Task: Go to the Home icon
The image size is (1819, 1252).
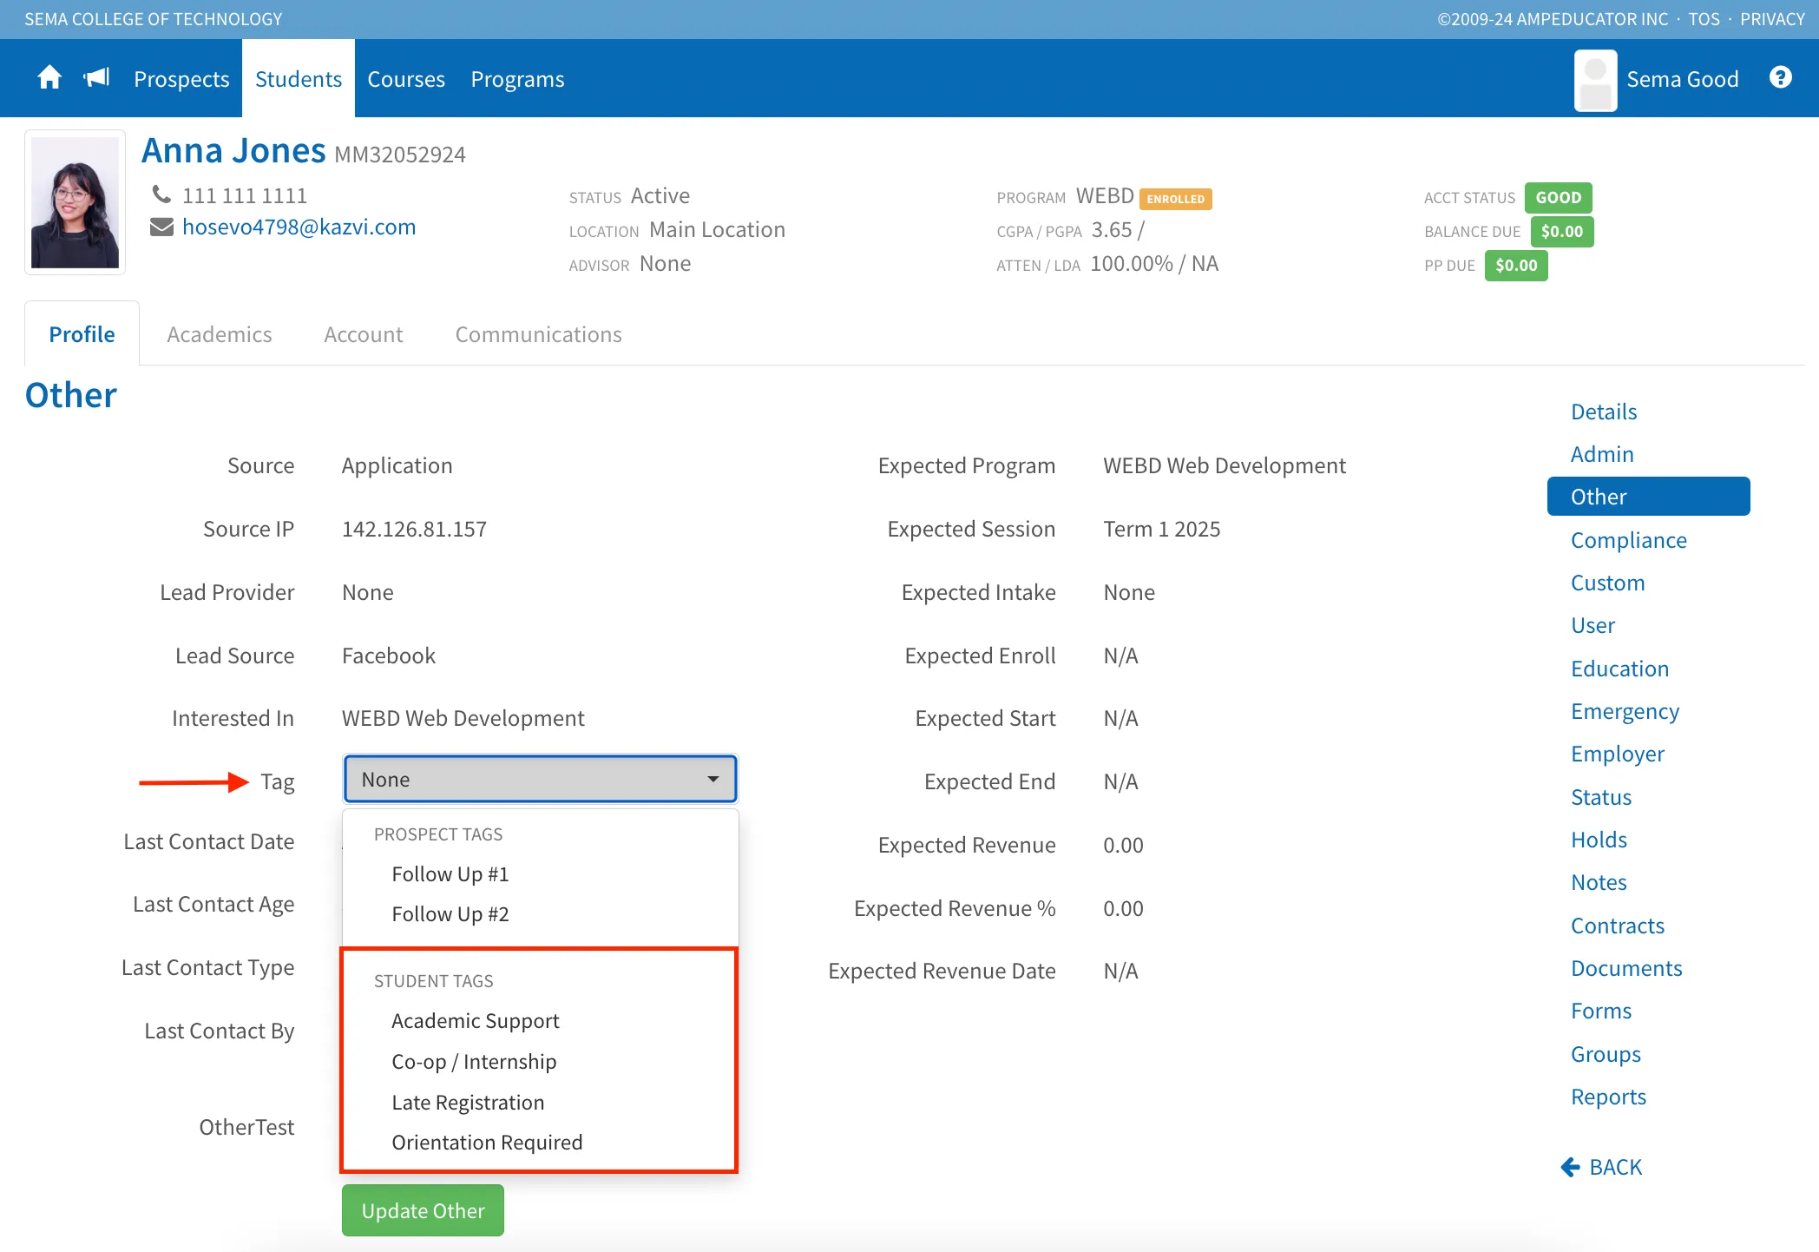Action: 49,78
